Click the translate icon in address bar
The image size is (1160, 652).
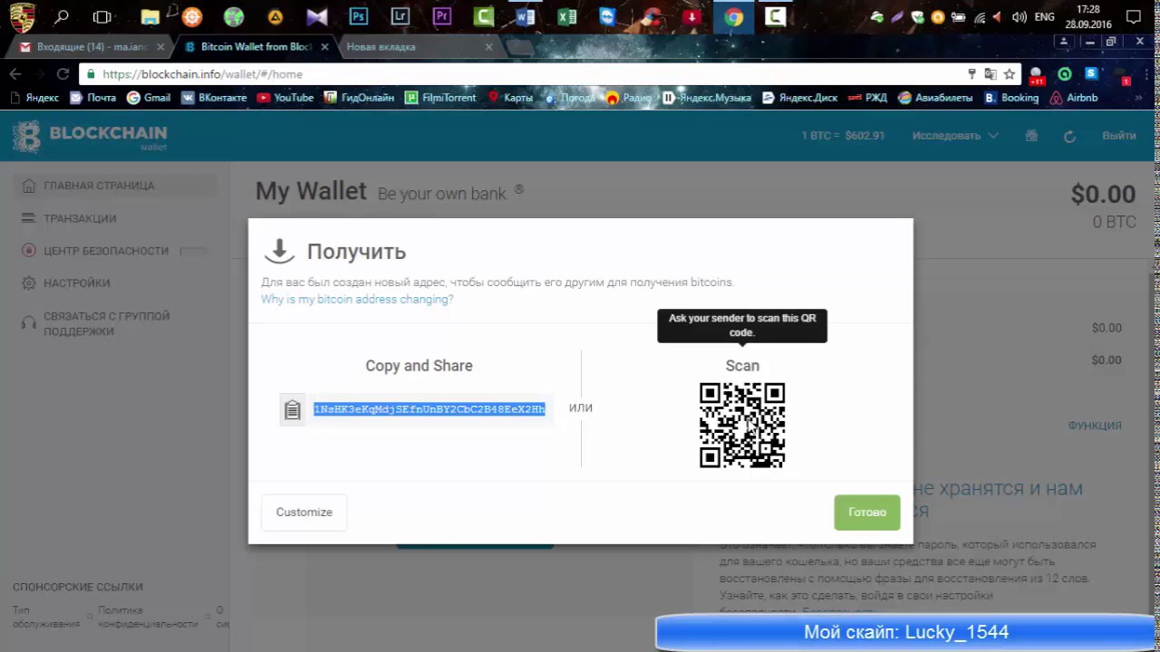991,74
